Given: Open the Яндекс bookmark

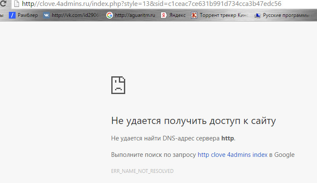Looking at the screenshot, I should click(177, 16).
